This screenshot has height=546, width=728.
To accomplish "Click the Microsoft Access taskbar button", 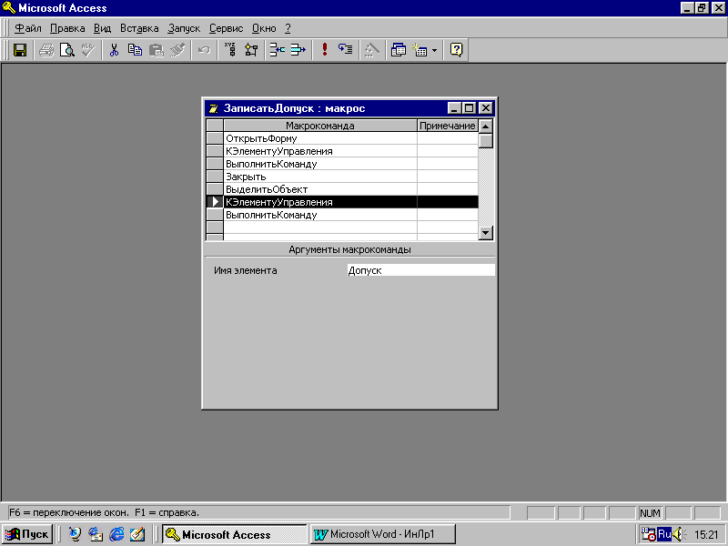I will tap(235, 534).
